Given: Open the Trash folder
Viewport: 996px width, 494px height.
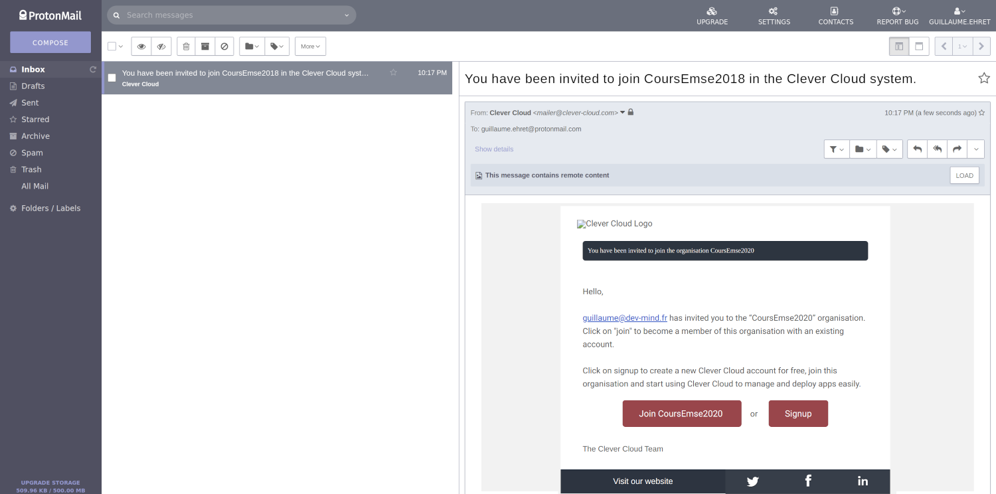Looking at the screenshot, I should [x=31, y=169].
